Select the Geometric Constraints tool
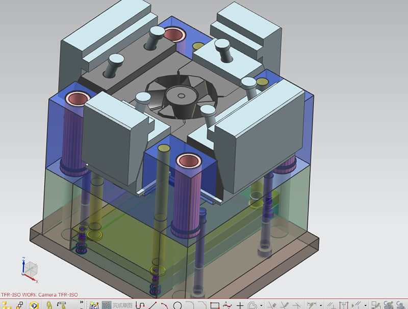Screen dimensions: 408x309 tap(330, 305)
